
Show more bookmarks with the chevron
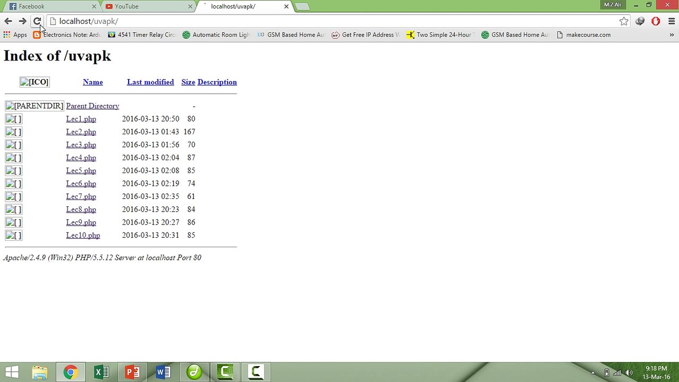click(672, 34)
